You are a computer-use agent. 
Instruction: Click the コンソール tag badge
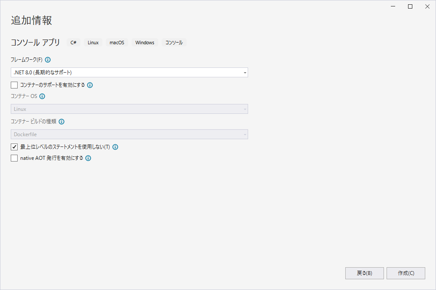(174, 43)
